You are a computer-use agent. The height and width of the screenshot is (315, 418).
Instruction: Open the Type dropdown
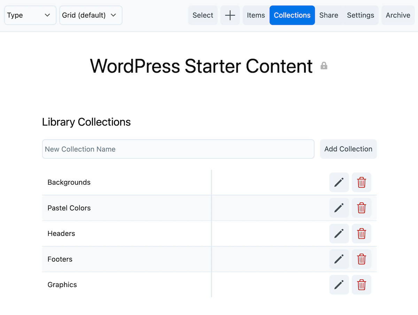tap(30, 15)
